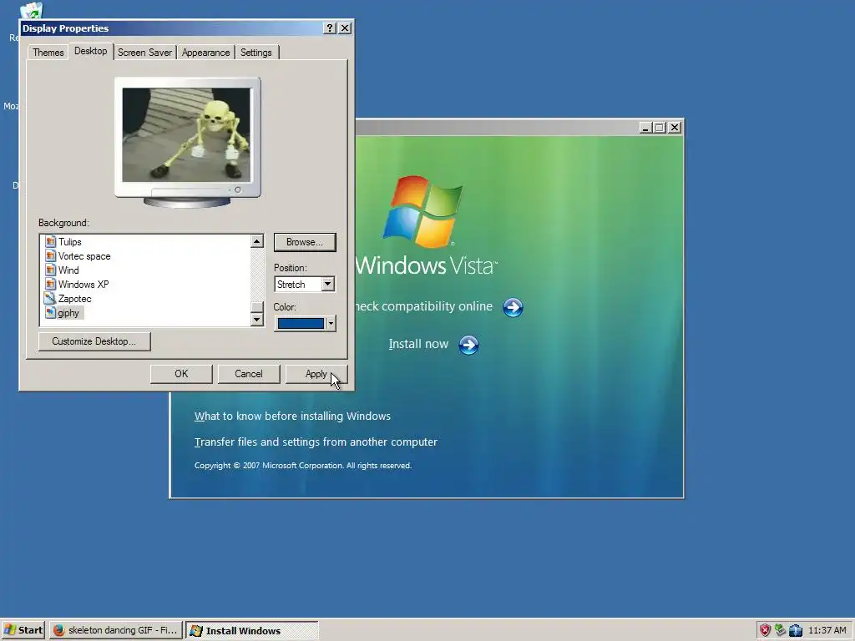Select Zapotec in the background list
The image size is (855, 641).
click(x=74, y=298)
